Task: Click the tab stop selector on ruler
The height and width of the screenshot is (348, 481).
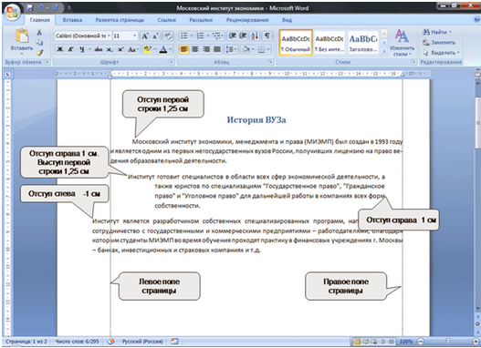Action: pyautogui.click(x=7, y=74)
